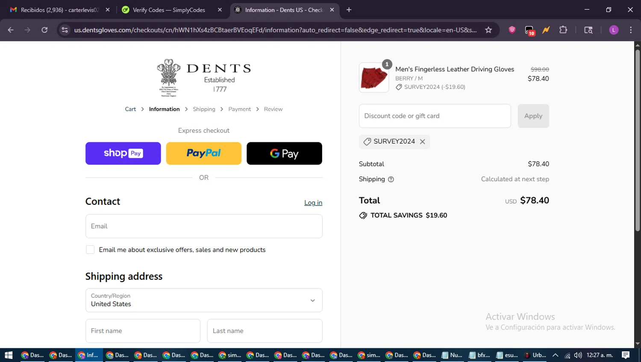Open the volume speaker tray icon

pos(578,355)
